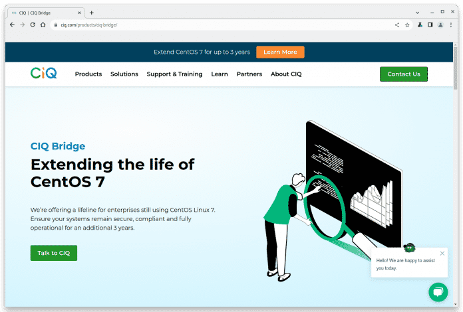Open the About CIQ menu item
463x312 pixels.
click(x=286, y=74)
